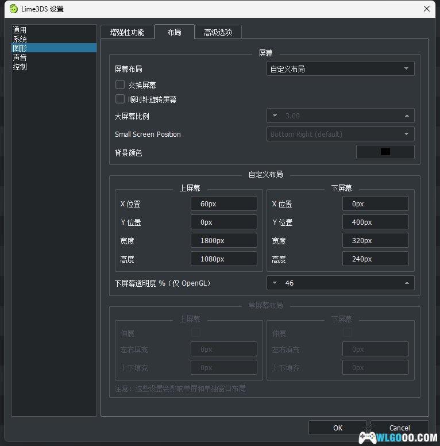Select 声音 in the category list

[54, 57]
